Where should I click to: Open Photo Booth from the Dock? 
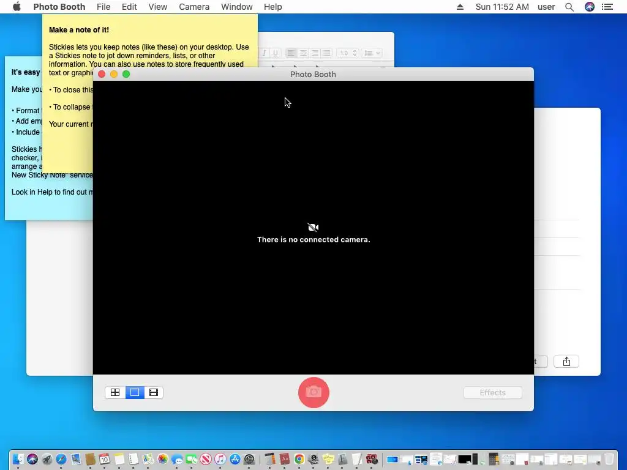[x=372, y=459]
